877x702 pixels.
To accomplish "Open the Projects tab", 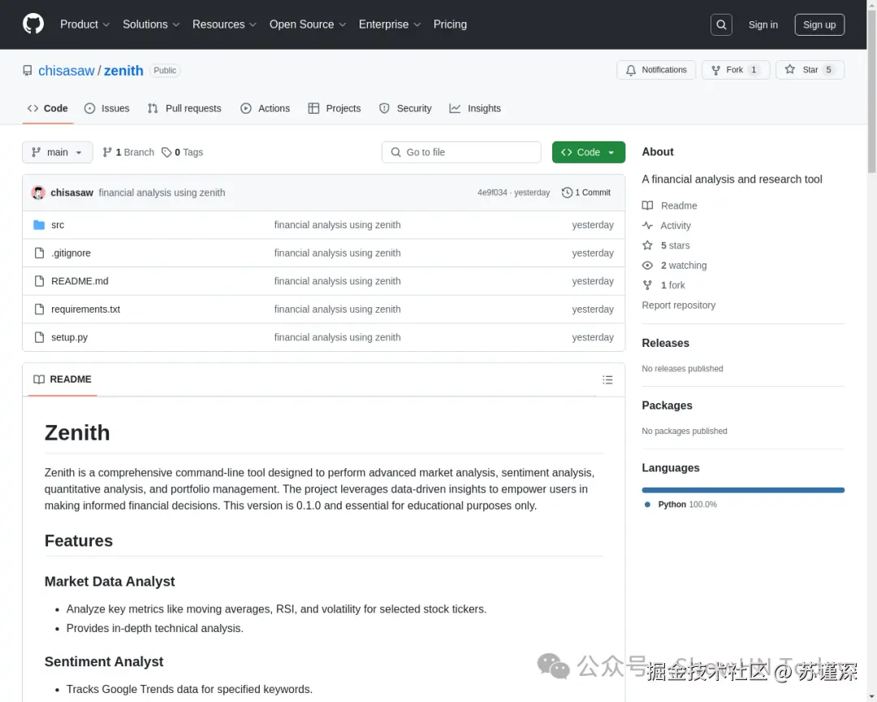I will pyautogui.click(x=335, y=109).
